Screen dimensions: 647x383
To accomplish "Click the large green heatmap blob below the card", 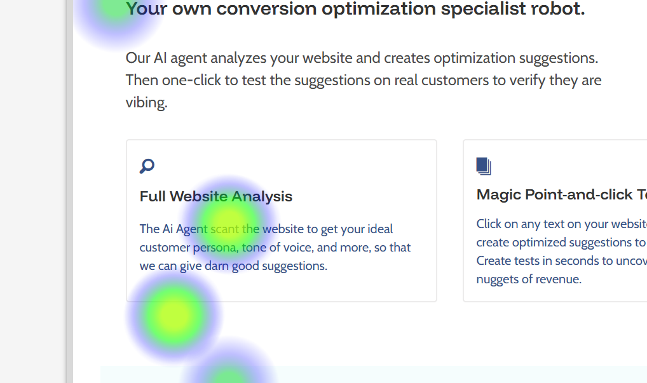I will 173,314.
